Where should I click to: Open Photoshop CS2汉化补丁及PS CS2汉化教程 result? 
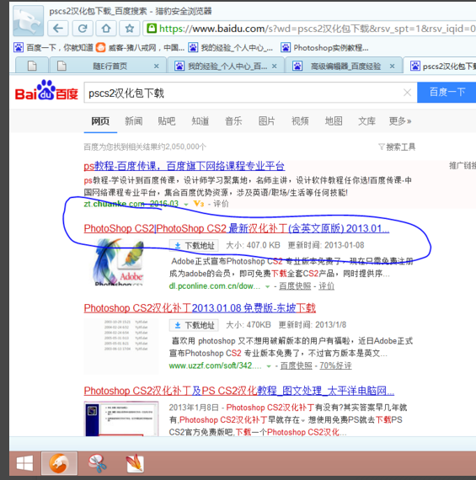(239, 391)
